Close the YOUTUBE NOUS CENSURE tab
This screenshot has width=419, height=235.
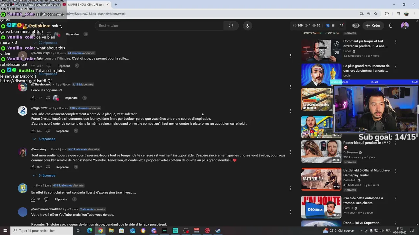[x=108, y=4]
